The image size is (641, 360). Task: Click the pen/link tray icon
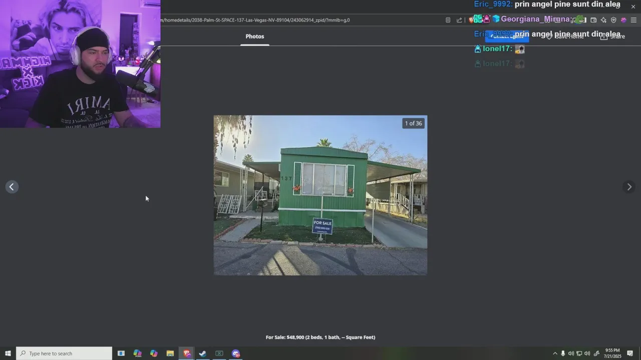click(x=596, y=353)
